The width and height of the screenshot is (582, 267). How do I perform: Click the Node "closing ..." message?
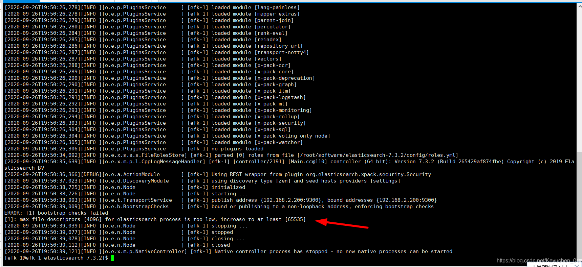[228, 239]
